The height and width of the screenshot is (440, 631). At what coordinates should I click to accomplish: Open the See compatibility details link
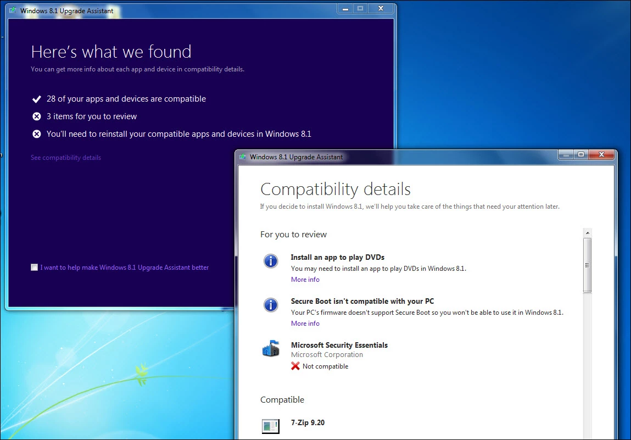[x=66, y=158]
